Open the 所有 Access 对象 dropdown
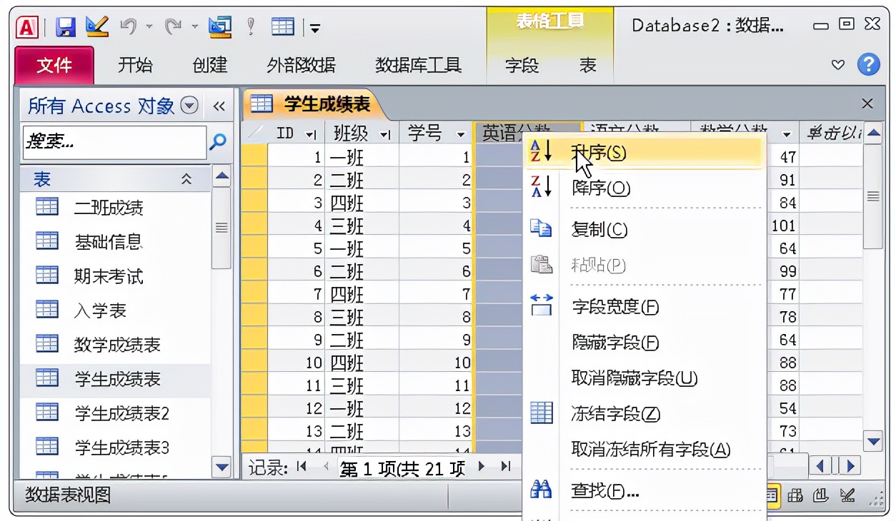The height and width of the screenshot is (521, 896). (x=189, y=104)
